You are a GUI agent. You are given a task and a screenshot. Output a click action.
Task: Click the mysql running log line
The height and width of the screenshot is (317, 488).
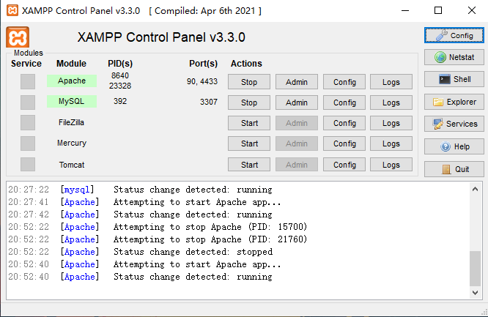pos(140,190)
